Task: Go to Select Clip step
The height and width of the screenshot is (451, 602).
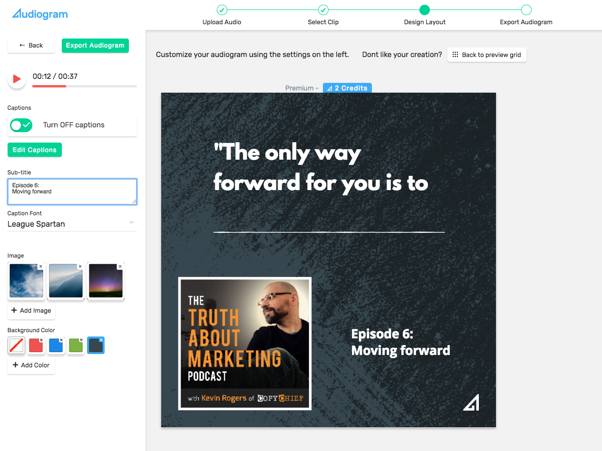Action: pyautogui.click(x=323, y=15)
